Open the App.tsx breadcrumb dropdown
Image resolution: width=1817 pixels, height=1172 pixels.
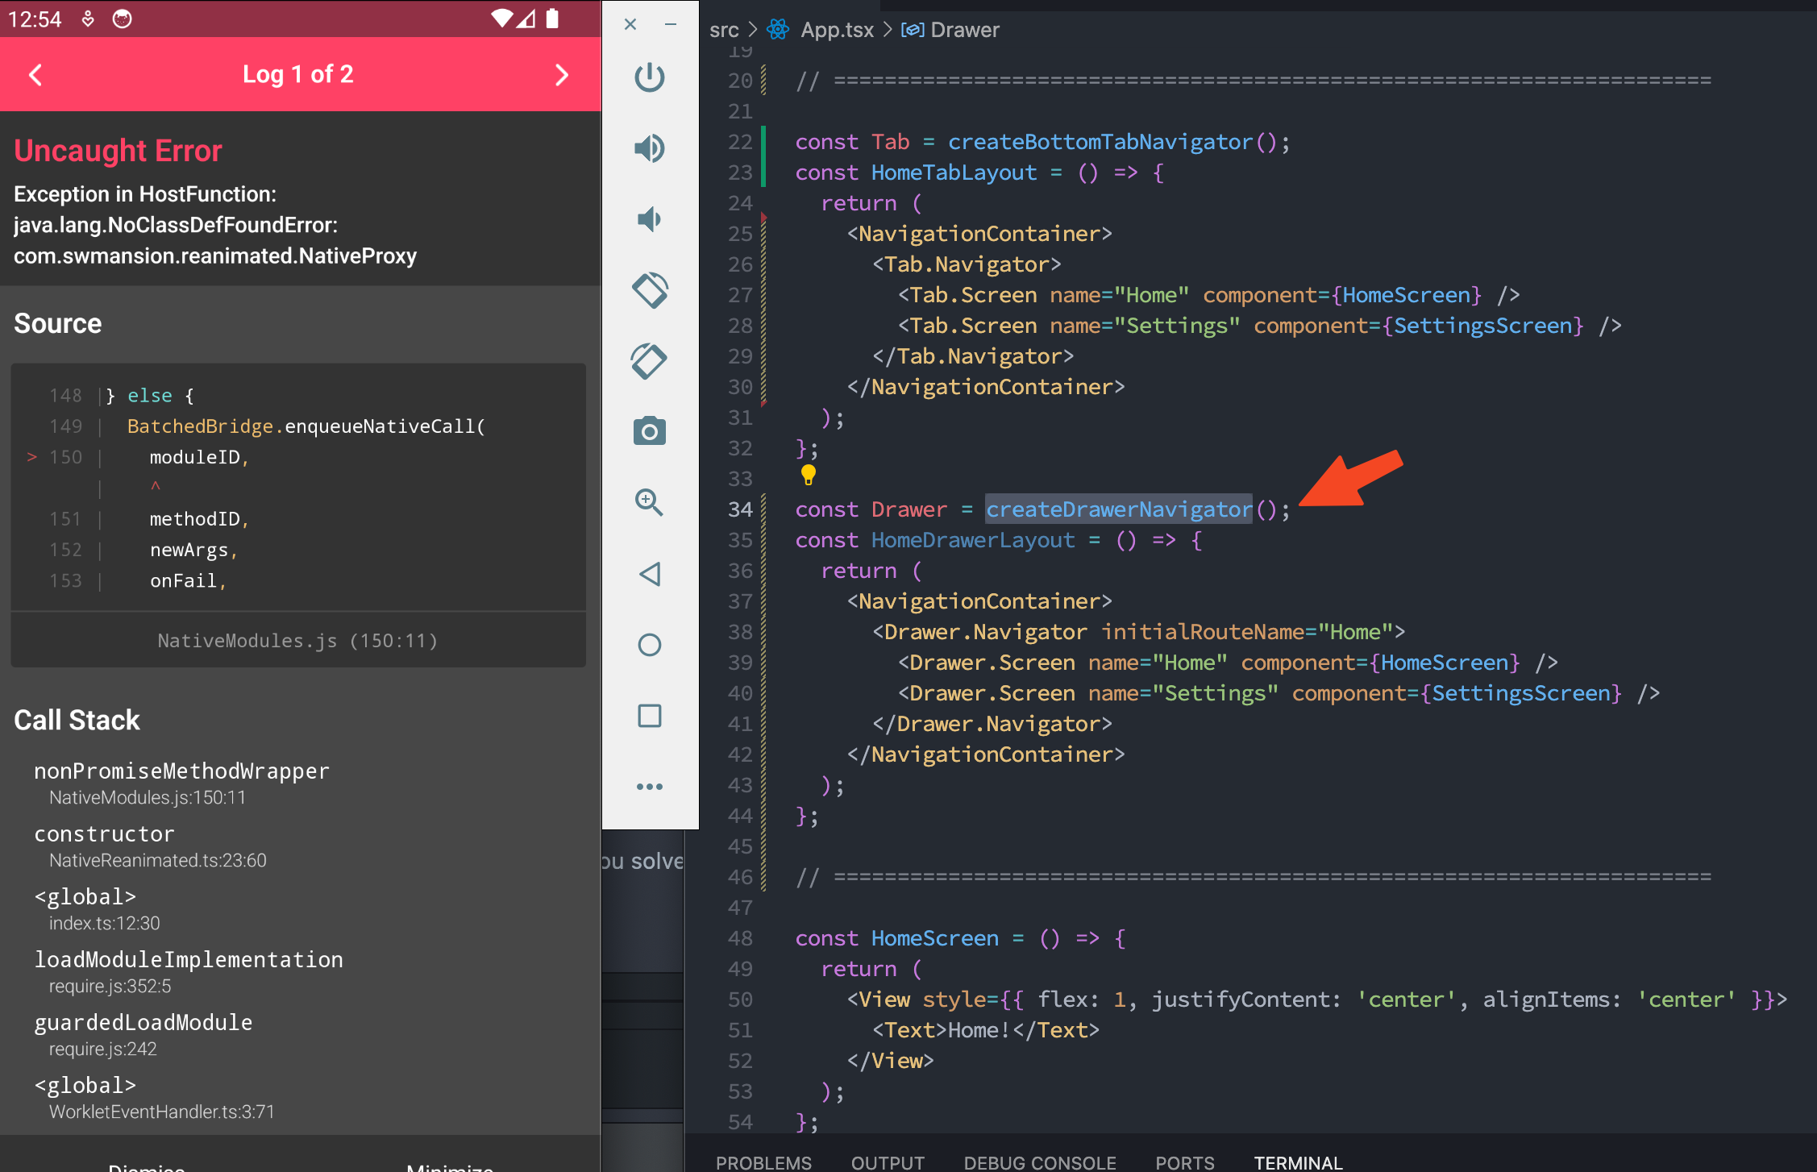837,30
